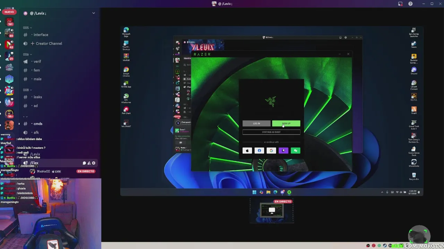
Task: Open channel settings gear on /Flex
Action: (x=94, y=163)
